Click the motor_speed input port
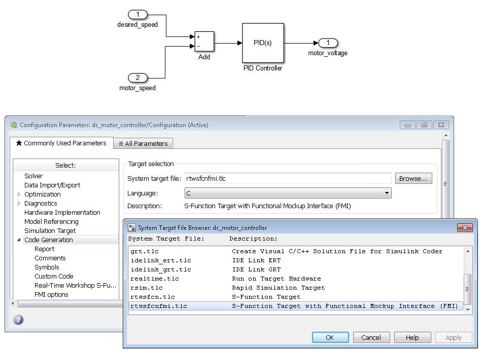The image size is (482, 353). pyautogui.click(x=137, y=78)
